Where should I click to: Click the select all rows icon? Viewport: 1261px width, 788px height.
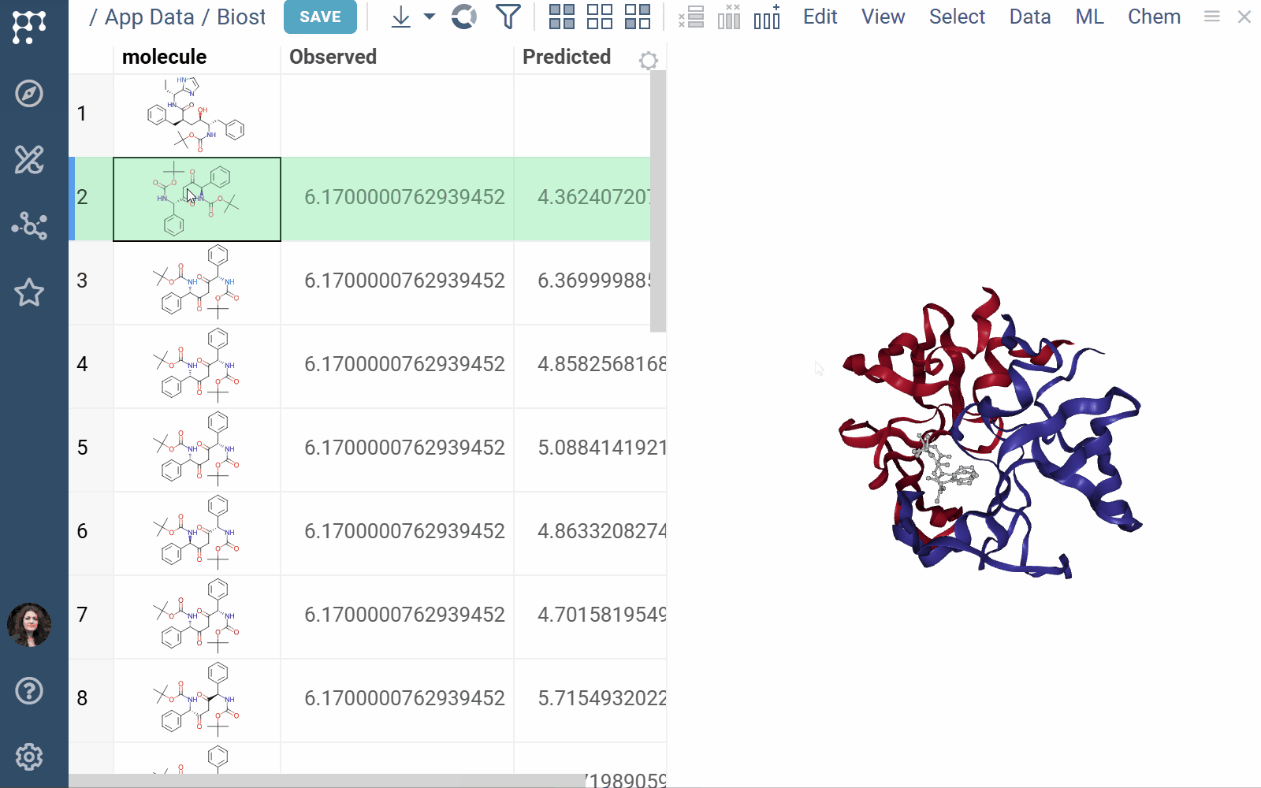[561, 17]
